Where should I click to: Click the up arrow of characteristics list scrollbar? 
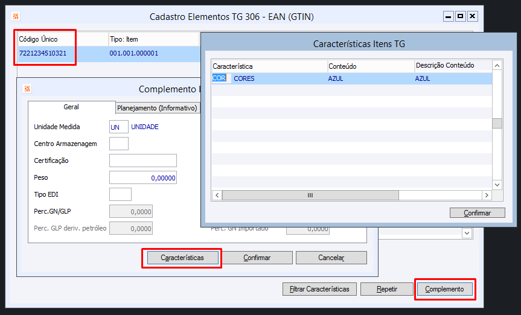pyautogui.click(x=497, y=65)
